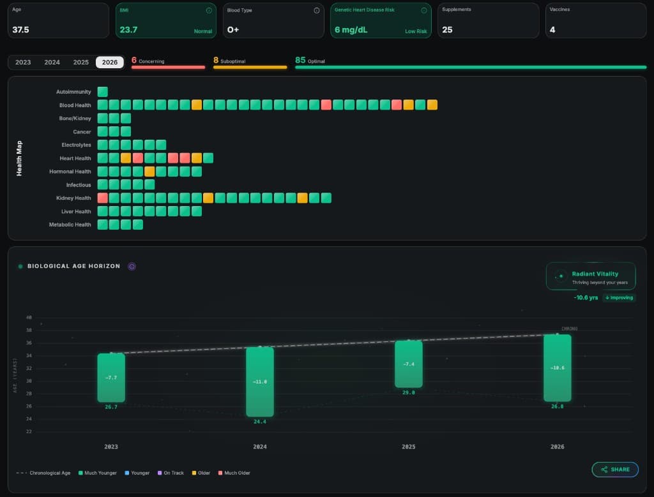Toggle the Much Older legend item
This screenshot has width=654, height=497.
click(x=234, y=473)
